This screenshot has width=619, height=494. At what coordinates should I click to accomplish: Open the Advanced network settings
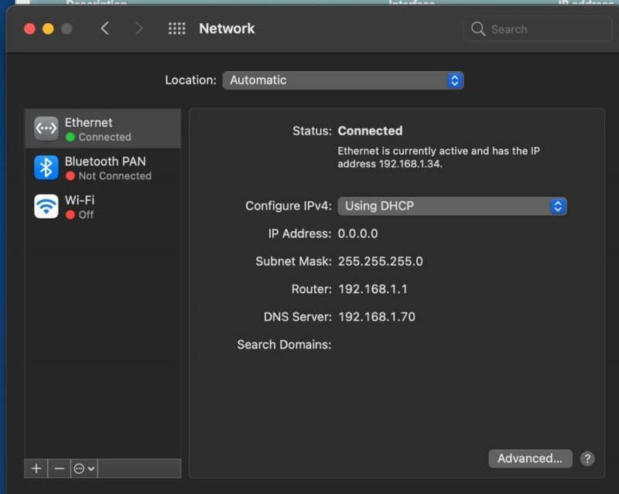(530, 458)
